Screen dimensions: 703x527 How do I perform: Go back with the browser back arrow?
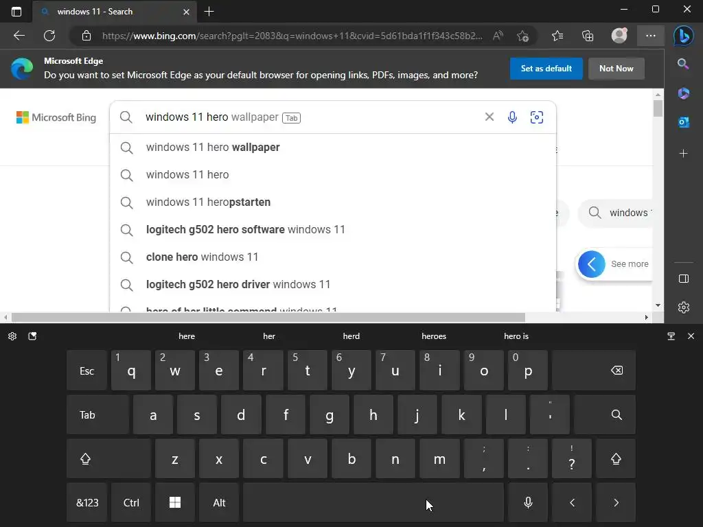point(19,36)
